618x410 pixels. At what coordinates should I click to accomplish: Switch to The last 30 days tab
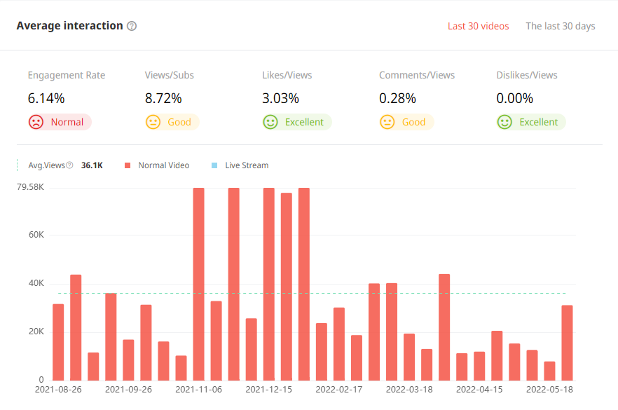(x=560, y=26)
